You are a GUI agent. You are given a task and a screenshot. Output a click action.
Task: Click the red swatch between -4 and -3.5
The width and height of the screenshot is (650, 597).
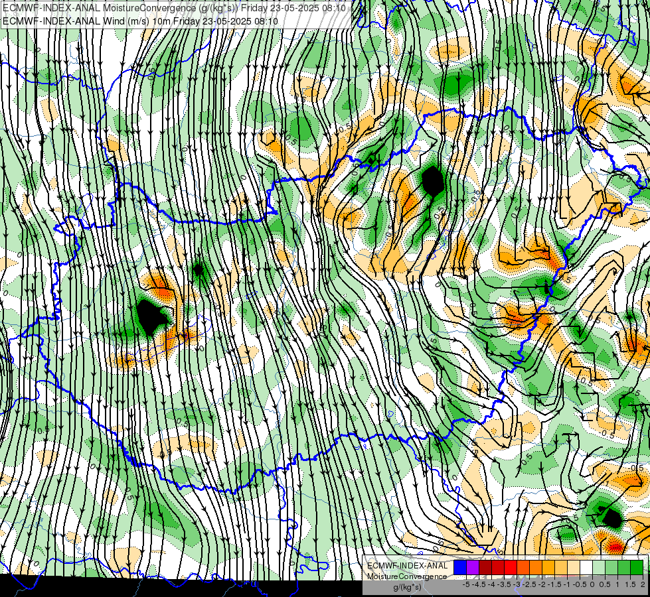click(x=498, y=567)
